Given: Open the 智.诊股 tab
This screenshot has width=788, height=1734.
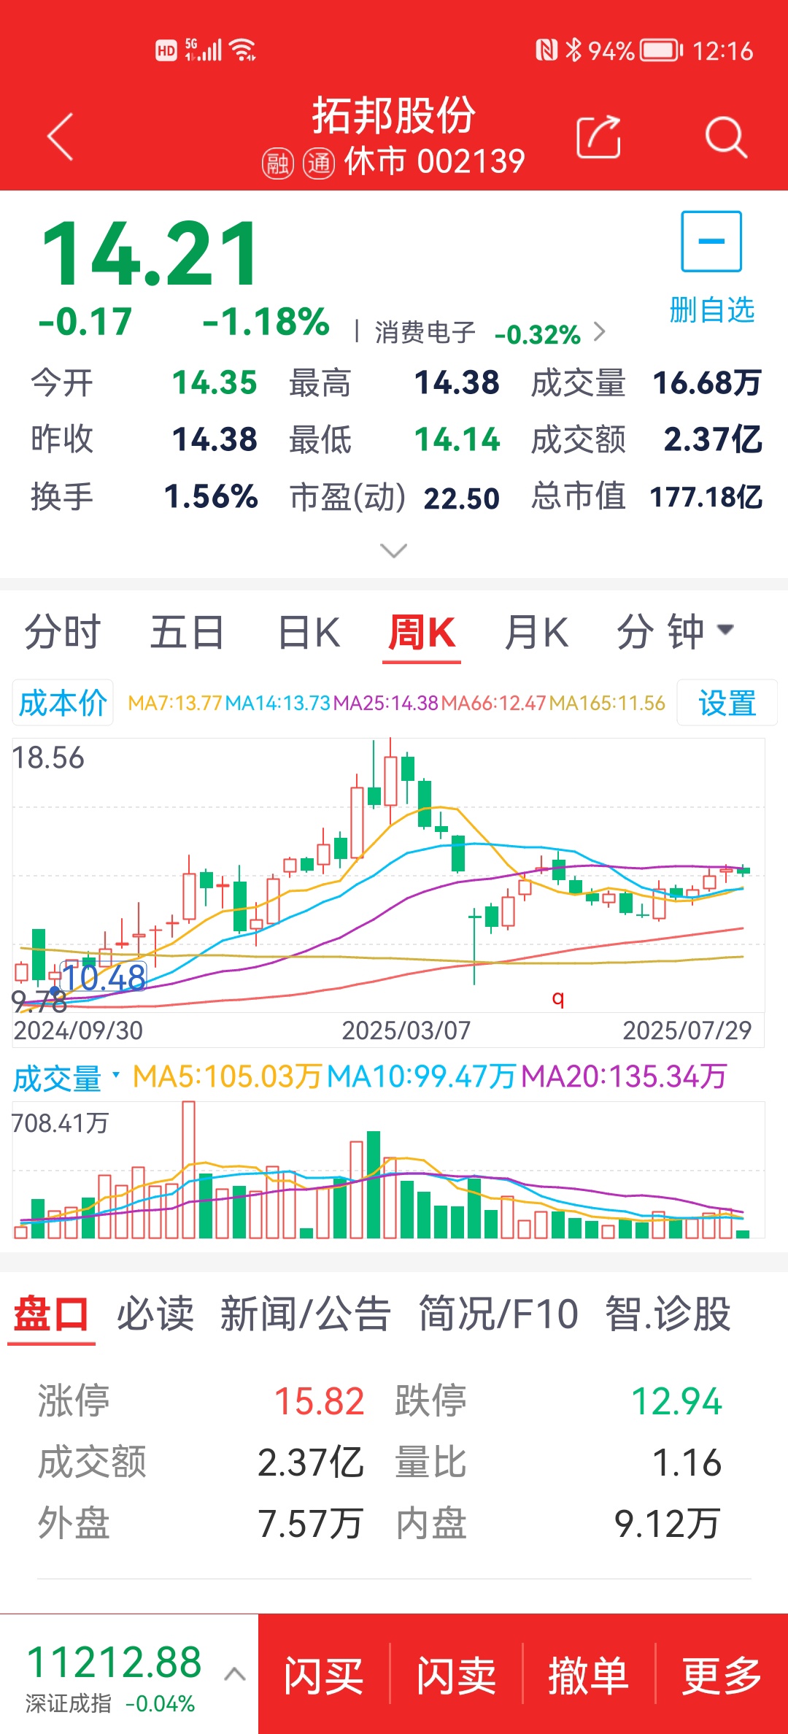Looking at the screenshot, I should 668,1314.
